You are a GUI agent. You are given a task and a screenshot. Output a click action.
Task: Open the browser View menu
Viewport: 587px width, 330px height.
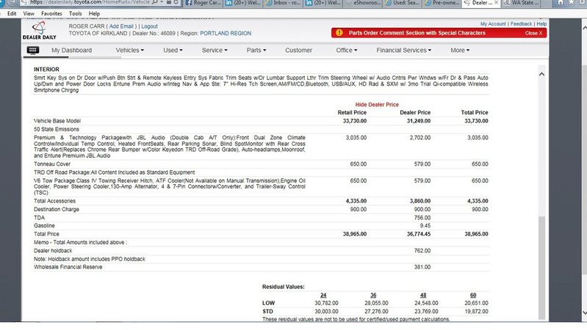point(29,13)
